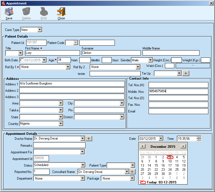The image size is (215, 192).
Task: Increase time using the spinner up arrow
Action: [x=199, y=137]
